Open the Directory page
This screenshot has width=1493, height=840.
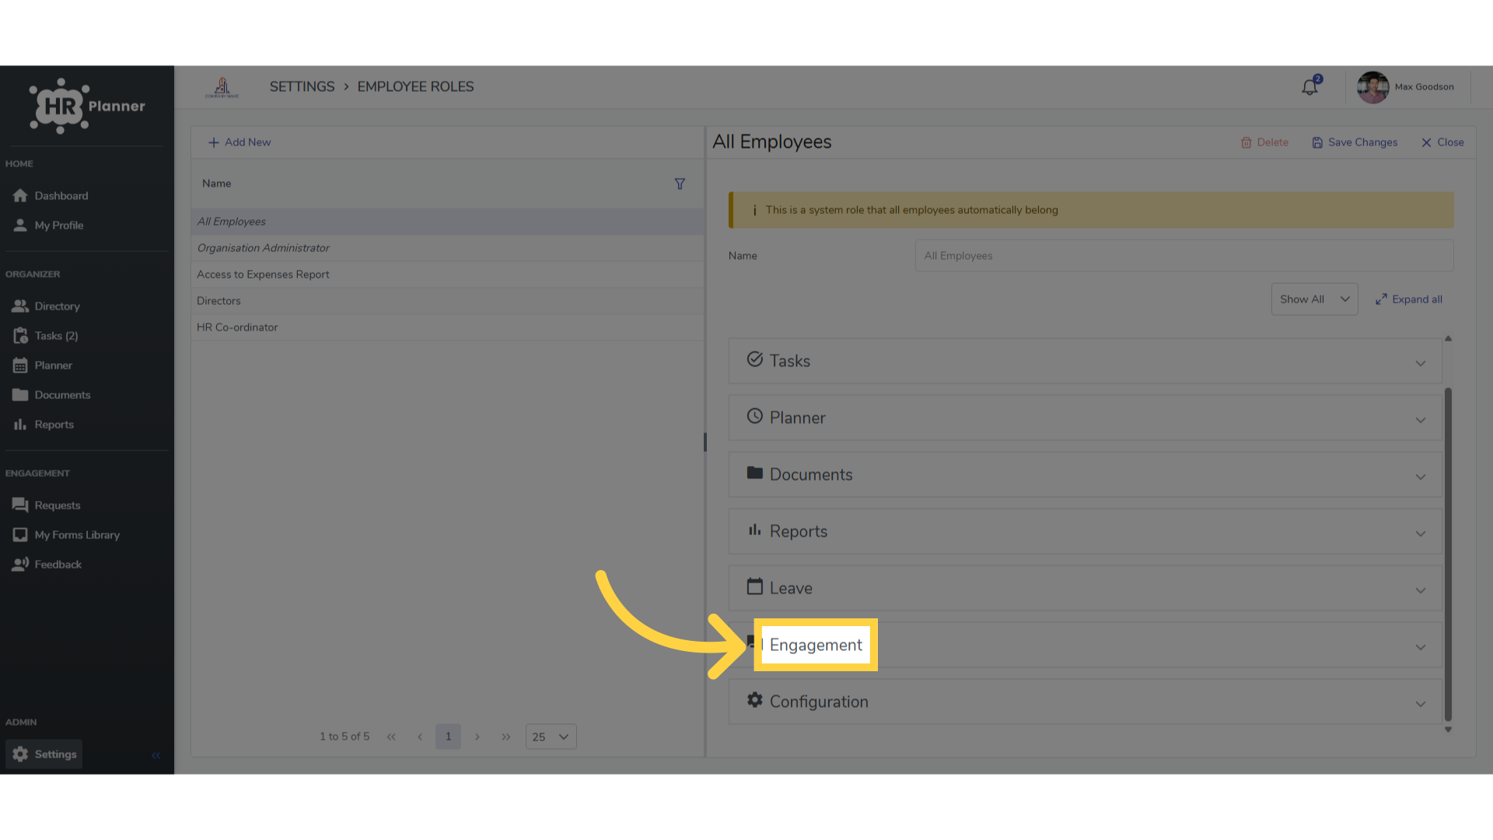coord(47,306)
